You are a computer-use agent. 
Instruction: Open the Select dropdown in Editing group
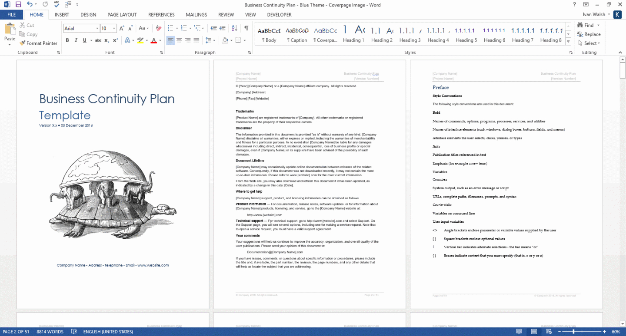pos(589,43)
